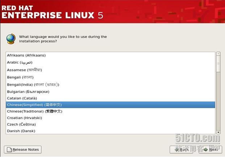Go to the Next installation step
This screenshot has height=157, width=225.
pos(211,150)
